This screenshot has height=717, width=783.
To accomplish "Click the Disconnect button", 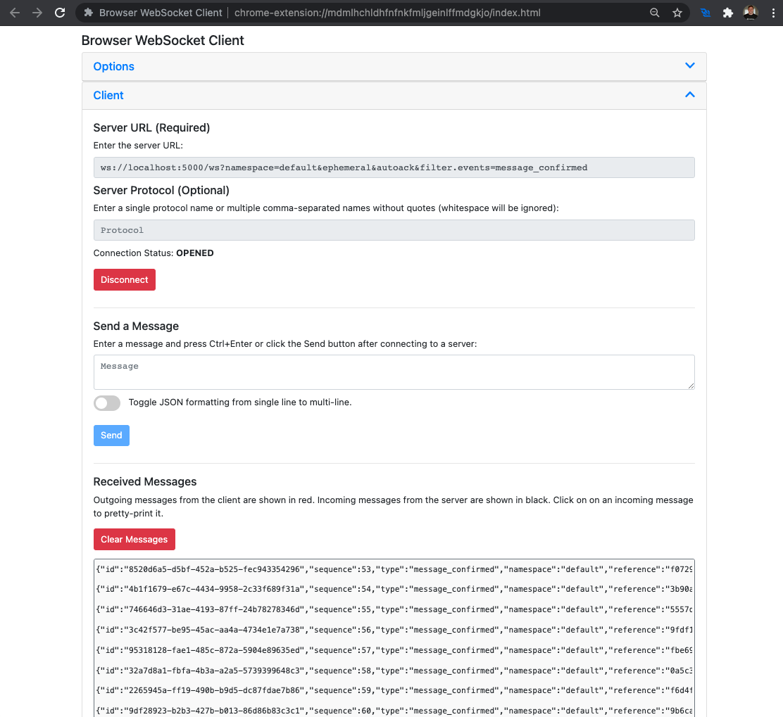I will pos(124,279).
